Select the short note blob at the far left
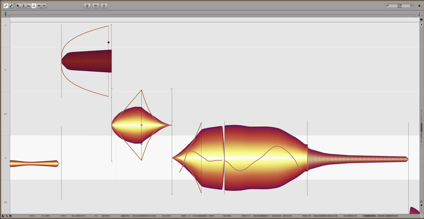 (x=34, y=164)
